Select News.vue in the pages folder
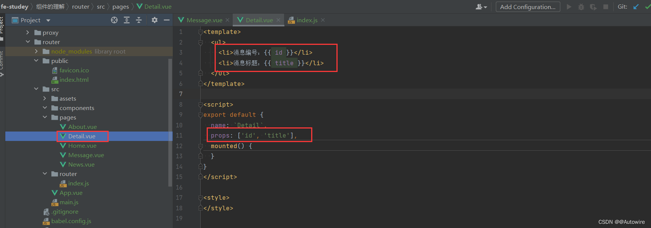 [81, 164]
